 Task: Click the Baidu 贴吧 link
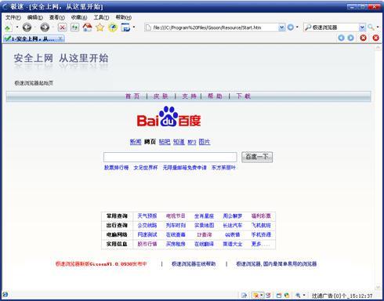click(165, 142)
